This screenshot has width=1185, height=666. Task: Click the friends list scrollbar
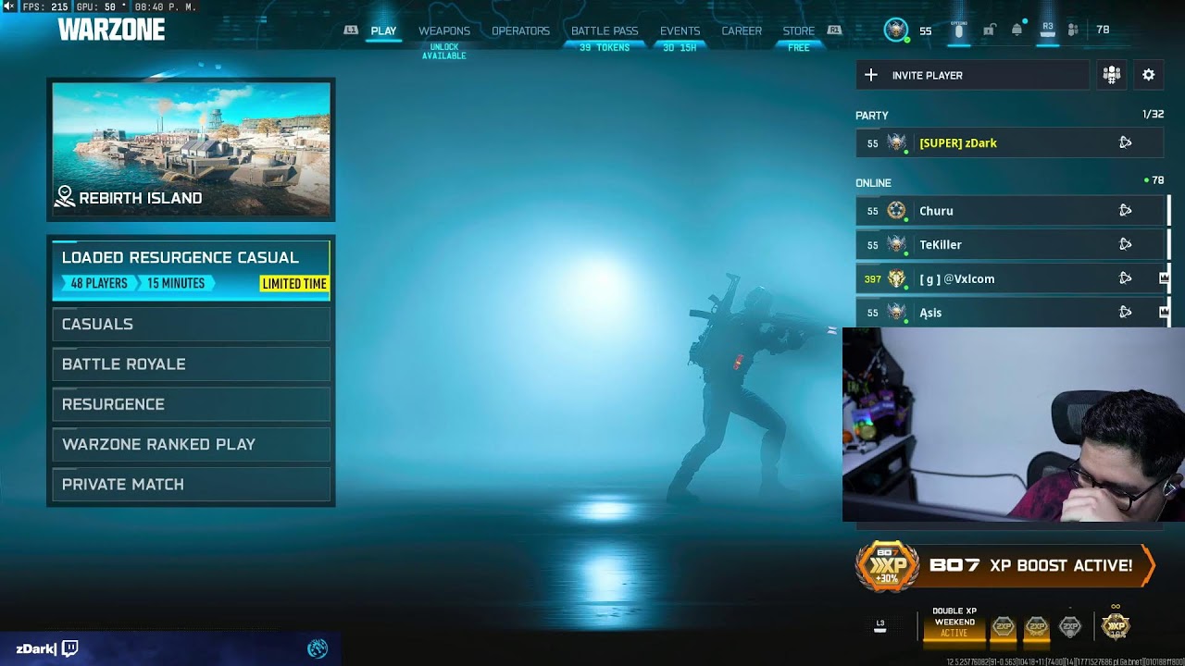(1168, 260)
